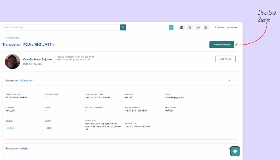
Task: Click the back arrow beside Transactions
Action: pos(4,38)
